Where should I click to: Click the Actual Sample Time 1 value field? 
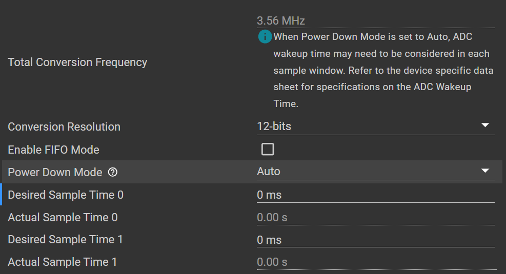(374, 262)
